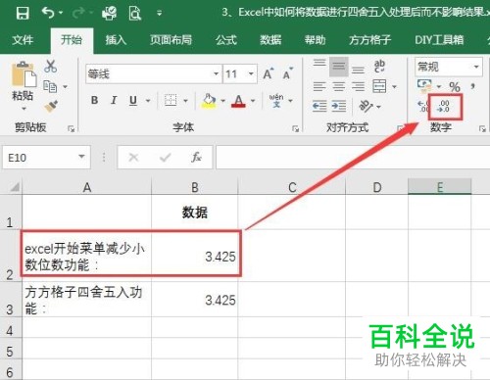This screenshot has width=490, height=380.
Task: Select the 数据 header cell
Action: click(x=195, y=213)
